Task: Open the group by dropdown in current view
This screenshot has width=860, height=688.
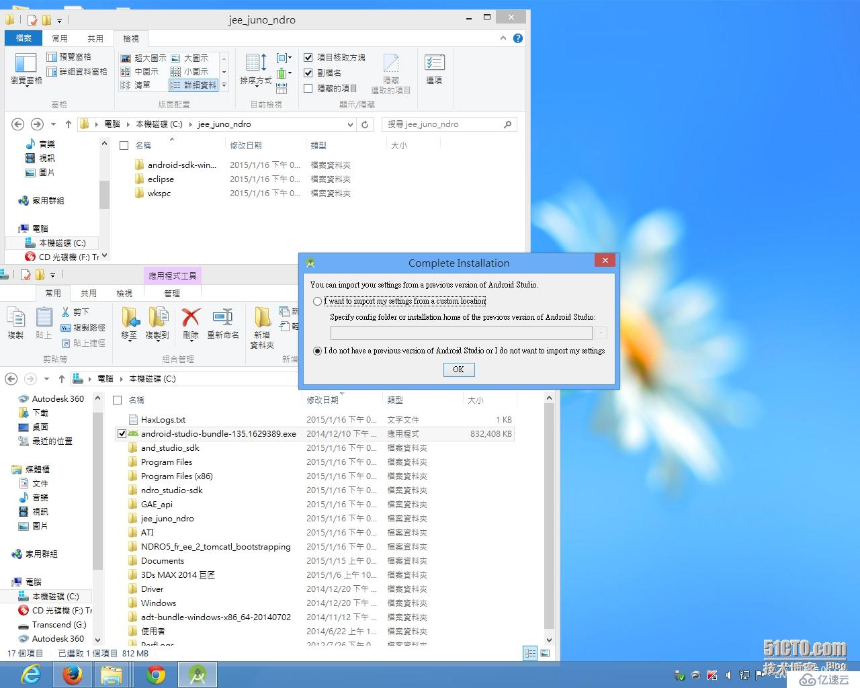Action: (284, 58)
